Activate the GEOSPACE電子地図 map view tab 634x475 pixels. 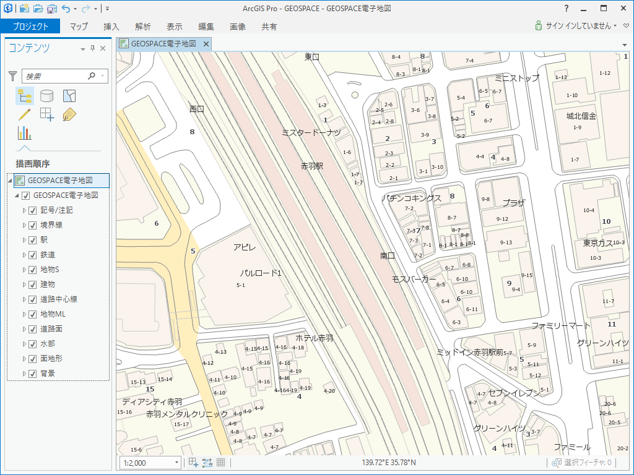pyautogui.click(x=163, y=44)
